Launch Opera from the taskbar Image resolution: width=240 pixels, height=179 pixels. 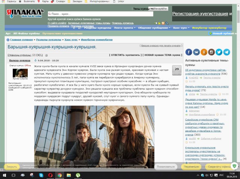pos(50,175)
